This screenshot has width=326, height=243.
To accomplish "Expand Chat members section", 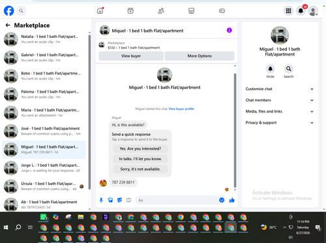I will pyautogui.click(x=280, y=100).
